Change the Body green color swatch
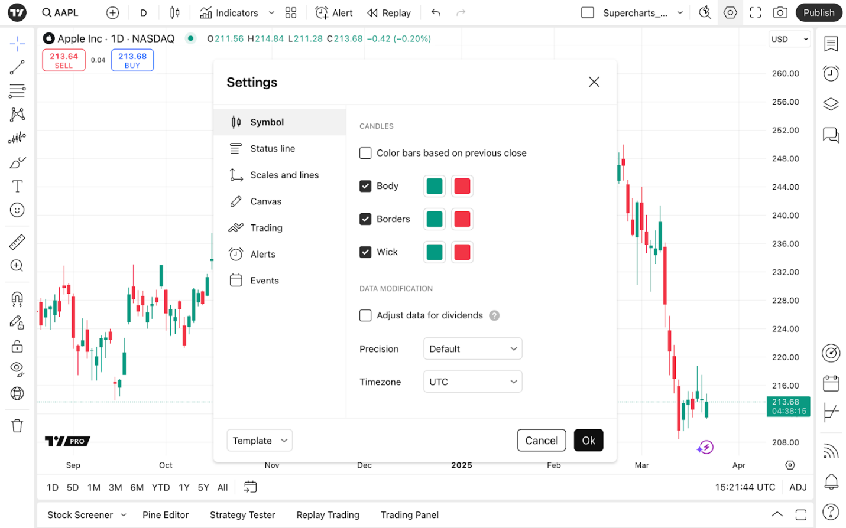846x528 pixels. 435,186
